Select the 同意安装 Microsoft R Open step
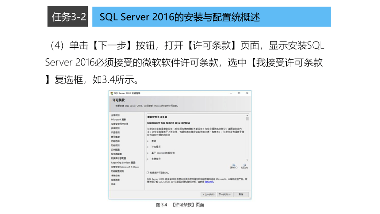 [125, 167]
